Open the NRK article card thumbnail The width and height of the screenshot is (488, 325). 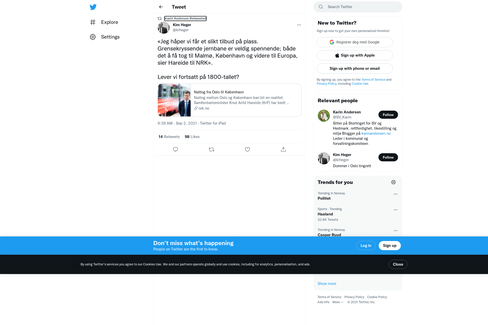(x=174, y=100)
